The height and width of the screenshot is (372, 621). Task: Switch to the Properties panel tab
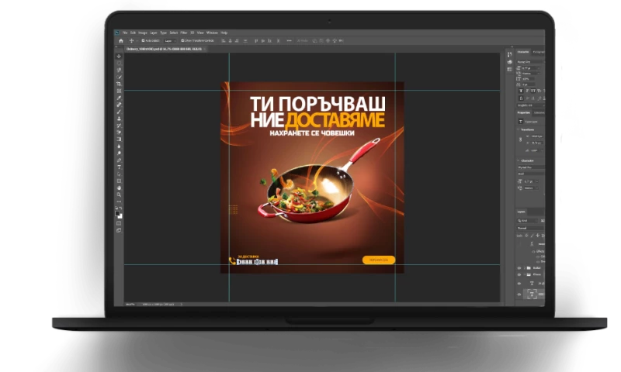click(x=524, y=112)
